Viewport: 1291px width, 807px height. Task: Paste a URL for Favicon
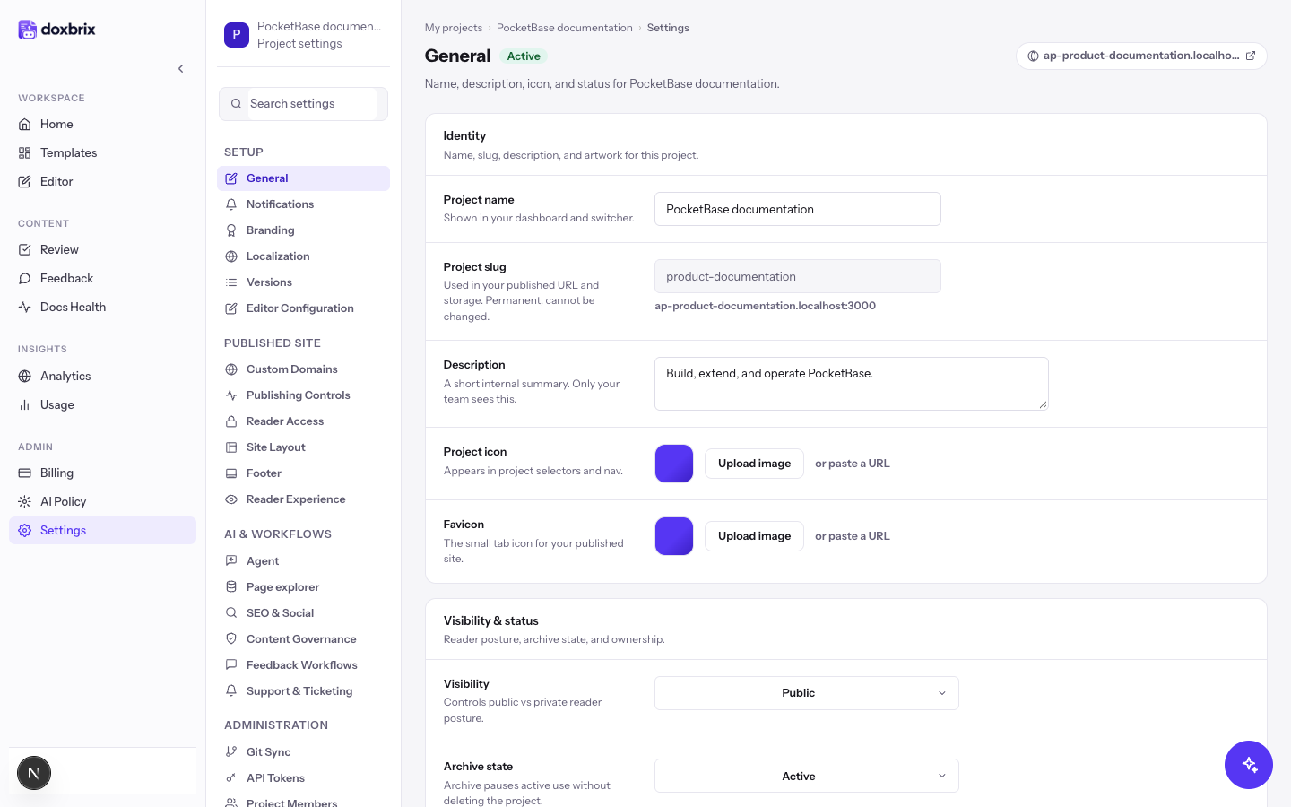click(853, 536)
